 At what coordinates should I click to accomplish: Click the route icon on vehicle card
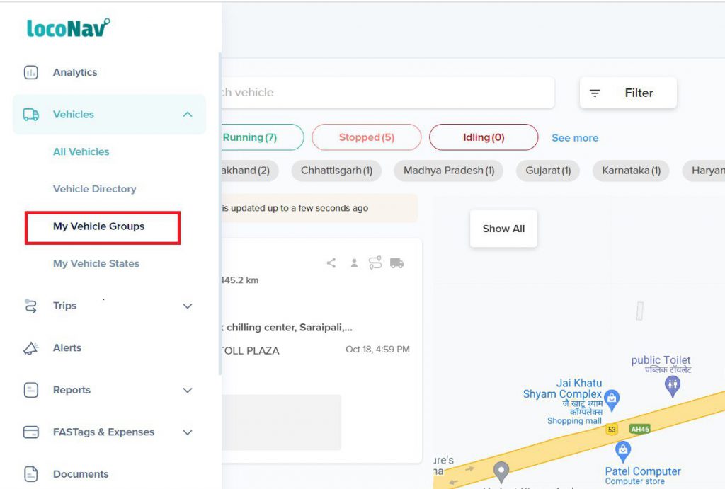coord(375,263)
